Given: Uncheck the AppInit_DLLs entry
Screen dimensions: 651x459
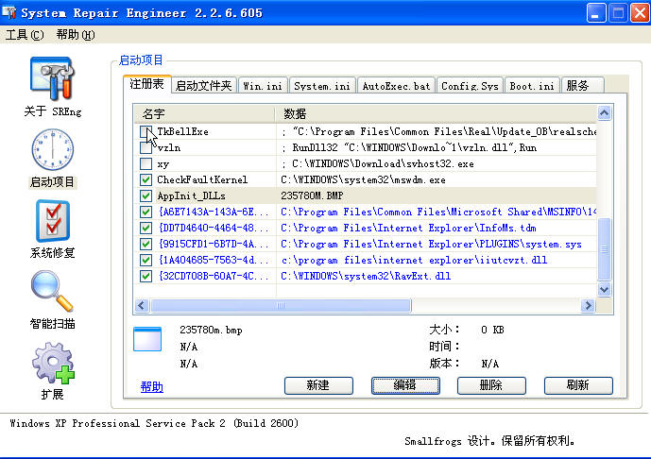Looking at the screenshot, I should pos(146,195).
